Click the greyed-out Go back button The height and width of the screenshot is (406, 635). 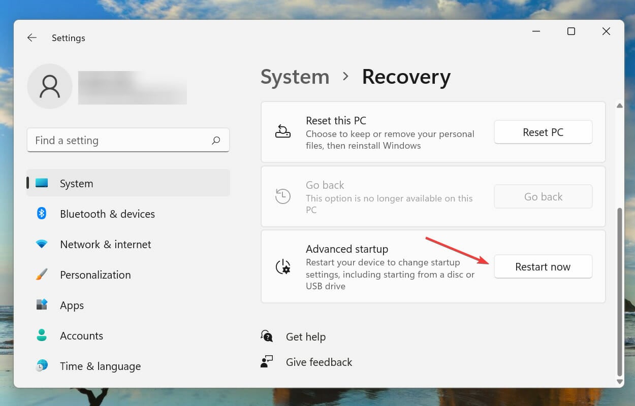tap(543, 196)
